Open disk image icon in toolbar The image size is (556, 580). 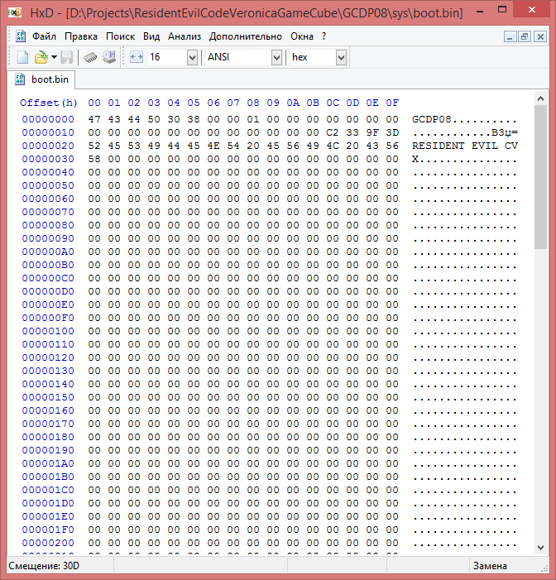pos(109,57)
